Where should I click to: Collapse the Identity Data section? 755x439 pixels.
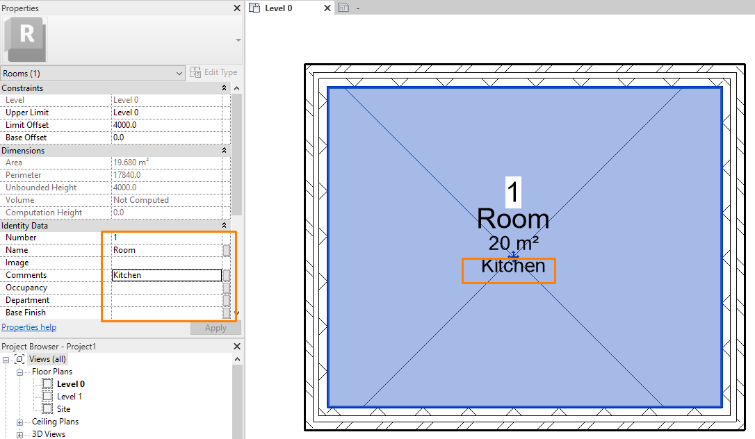224,225
